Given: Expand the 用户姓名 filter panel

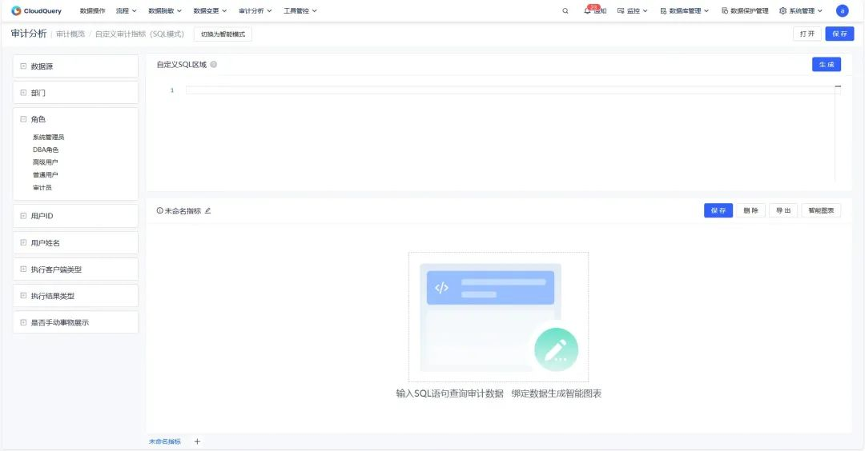Looking at the screenshot, I should point(23,242).
